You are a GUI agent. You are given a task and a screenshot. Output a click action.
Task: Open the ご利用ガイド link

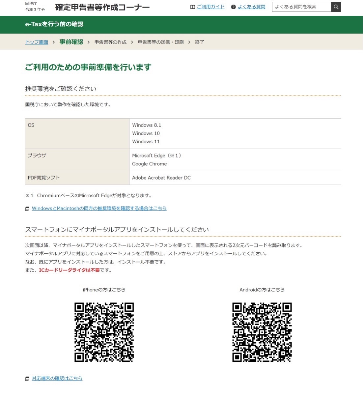[x=210, y=7]
